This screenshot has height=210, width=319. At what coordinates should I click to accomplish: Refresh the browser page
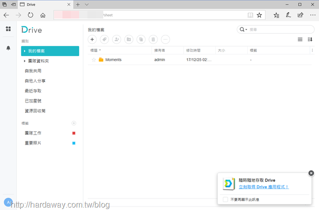pyautogui.click(x=30, y=15)
